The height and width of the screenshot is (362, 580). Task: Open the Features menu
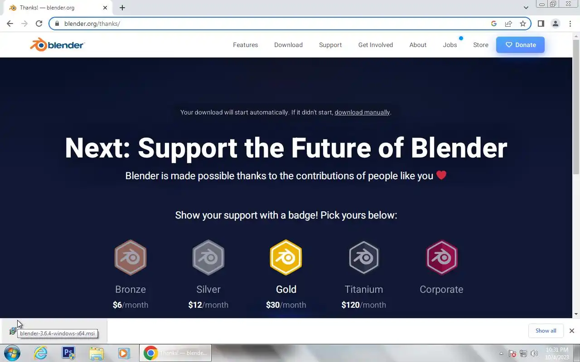(x=246, y=45)
